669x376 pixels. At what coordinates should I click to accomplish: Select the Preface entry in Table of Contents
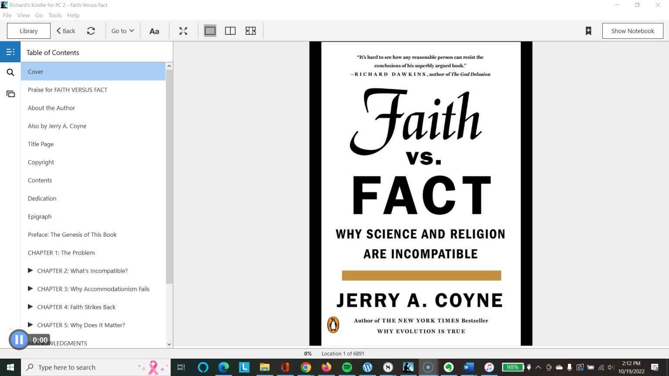click(x=72, y=234)
